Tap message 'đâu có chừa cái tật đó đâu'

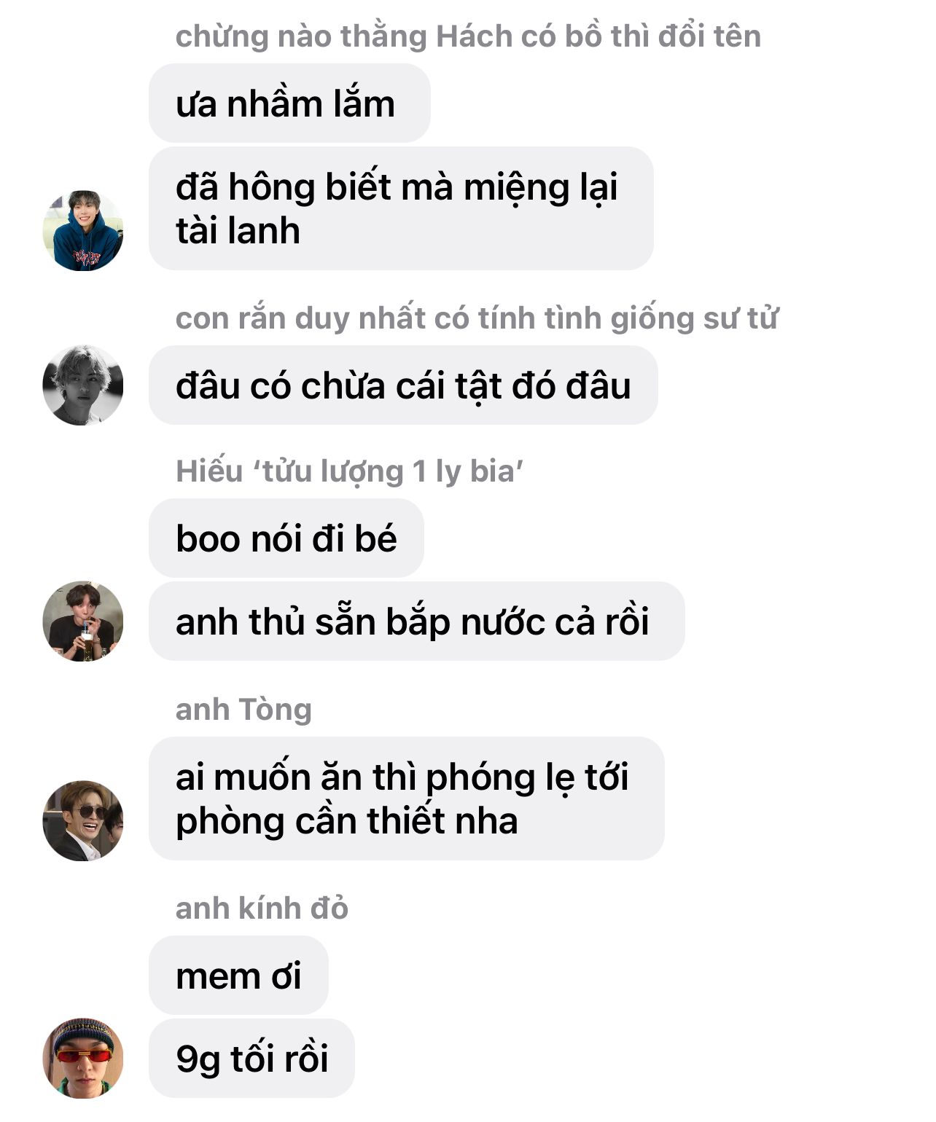[x=403, y=385]
